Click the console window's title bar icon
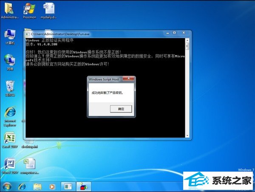Screen dimensions: 255x192 [x=28, y=34]
